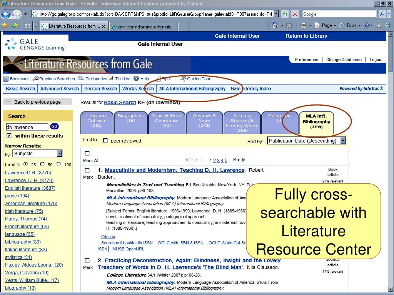Click the browser Forward arrow button
394x295 pixels.
17,14
